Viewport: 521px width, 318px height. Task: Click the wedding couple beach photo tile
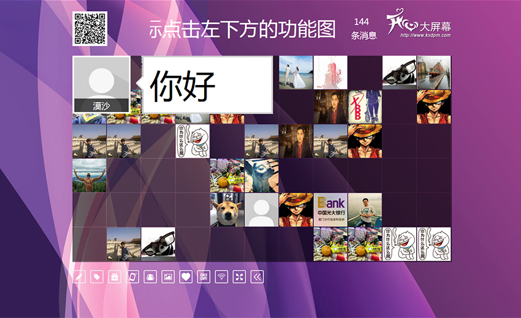pyautogui.click(x=296, y=73)
